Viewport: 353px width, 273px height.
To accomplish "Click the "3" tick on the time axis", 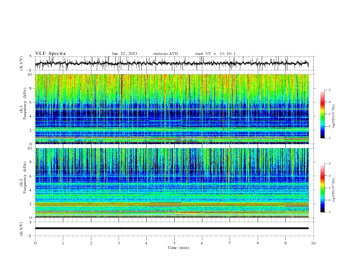I will pyautogui.click(x=119, y=243).
